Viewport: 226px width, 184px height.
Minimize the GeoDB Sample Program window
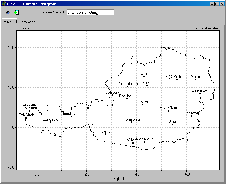coord(212,4)
